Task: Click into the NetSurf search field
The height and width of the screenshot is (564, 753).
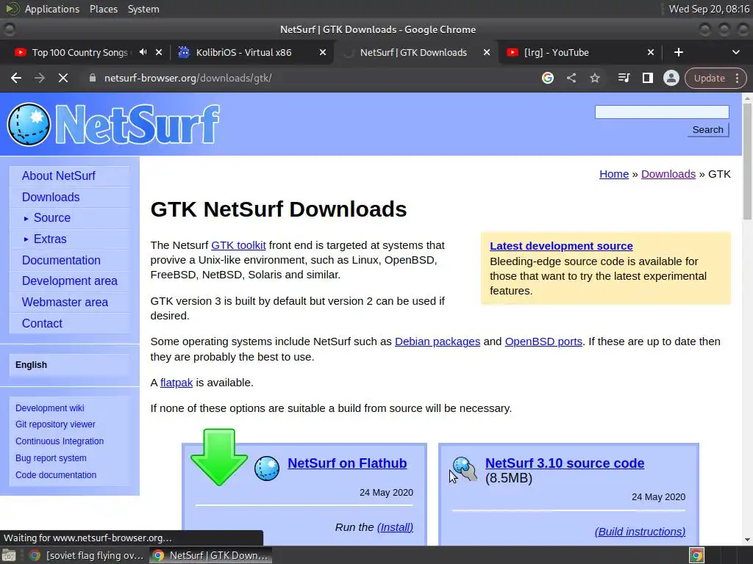Action: pyautogui.click(x=662, y=112)
